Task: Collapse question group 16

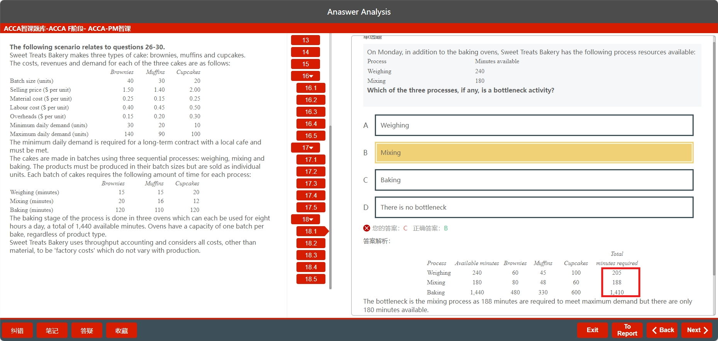Action: 306,76
